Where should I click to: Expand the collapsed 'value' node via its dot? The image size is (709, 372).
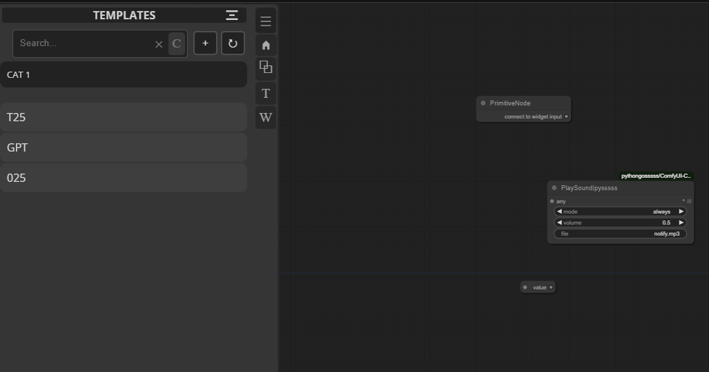(525, 287)
